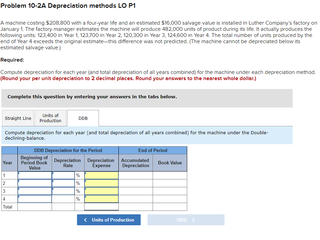The width and height of the screenshot is (320, 240).
Task: Click the red rounding instruction text
Action: pyautogui.click(x=128, y=78)
